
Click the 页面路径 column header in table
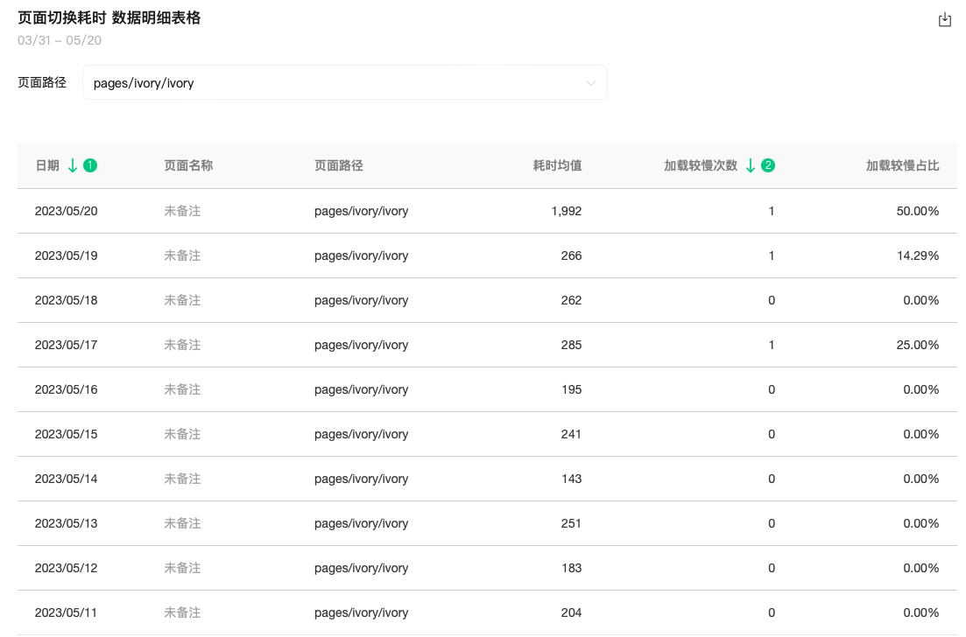pyautogui.click(x=339, y=165)
